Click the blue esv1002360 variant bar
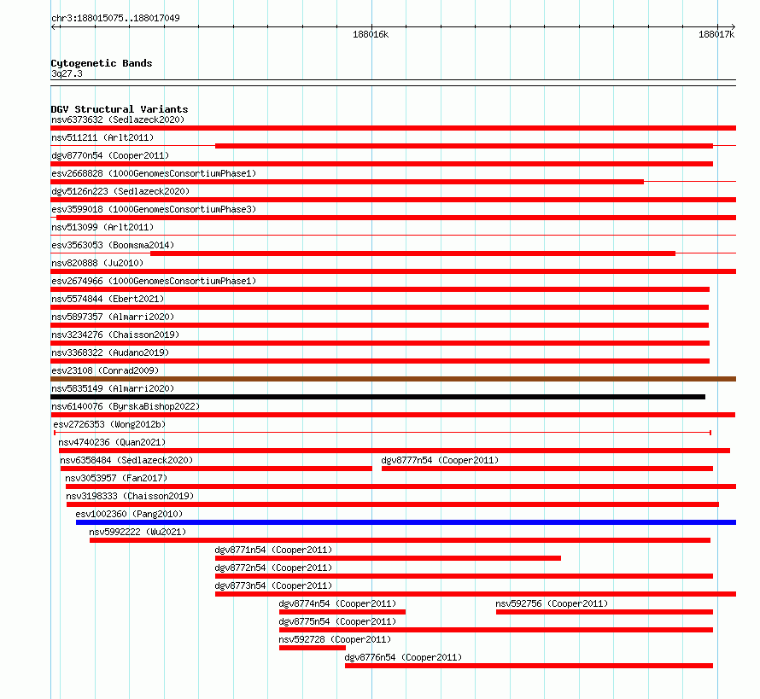This screenshot has height=699, width=760. click(406, 522)
